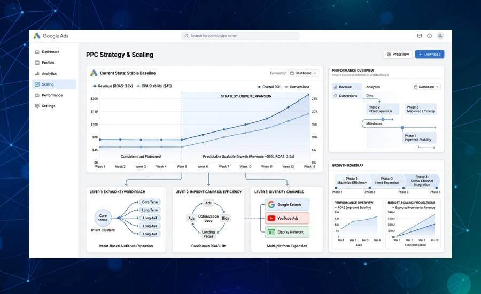The width and height of the screenshot is (481, 294).
Task: Click the Profiles icon in sidebar
Action: click(37, 63)
